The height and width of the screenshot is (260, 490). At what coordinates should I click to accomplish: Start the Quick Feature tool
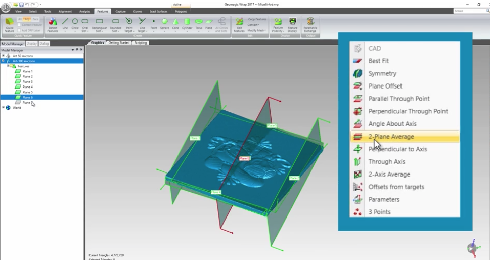point(10,25)
